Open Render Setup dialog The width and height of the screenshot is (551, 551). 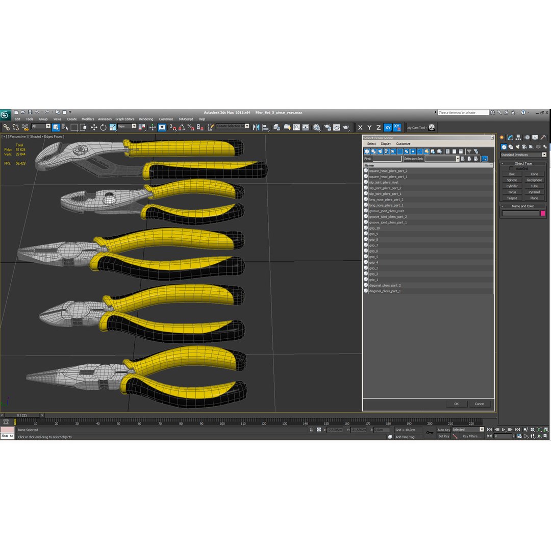(327, 127)
